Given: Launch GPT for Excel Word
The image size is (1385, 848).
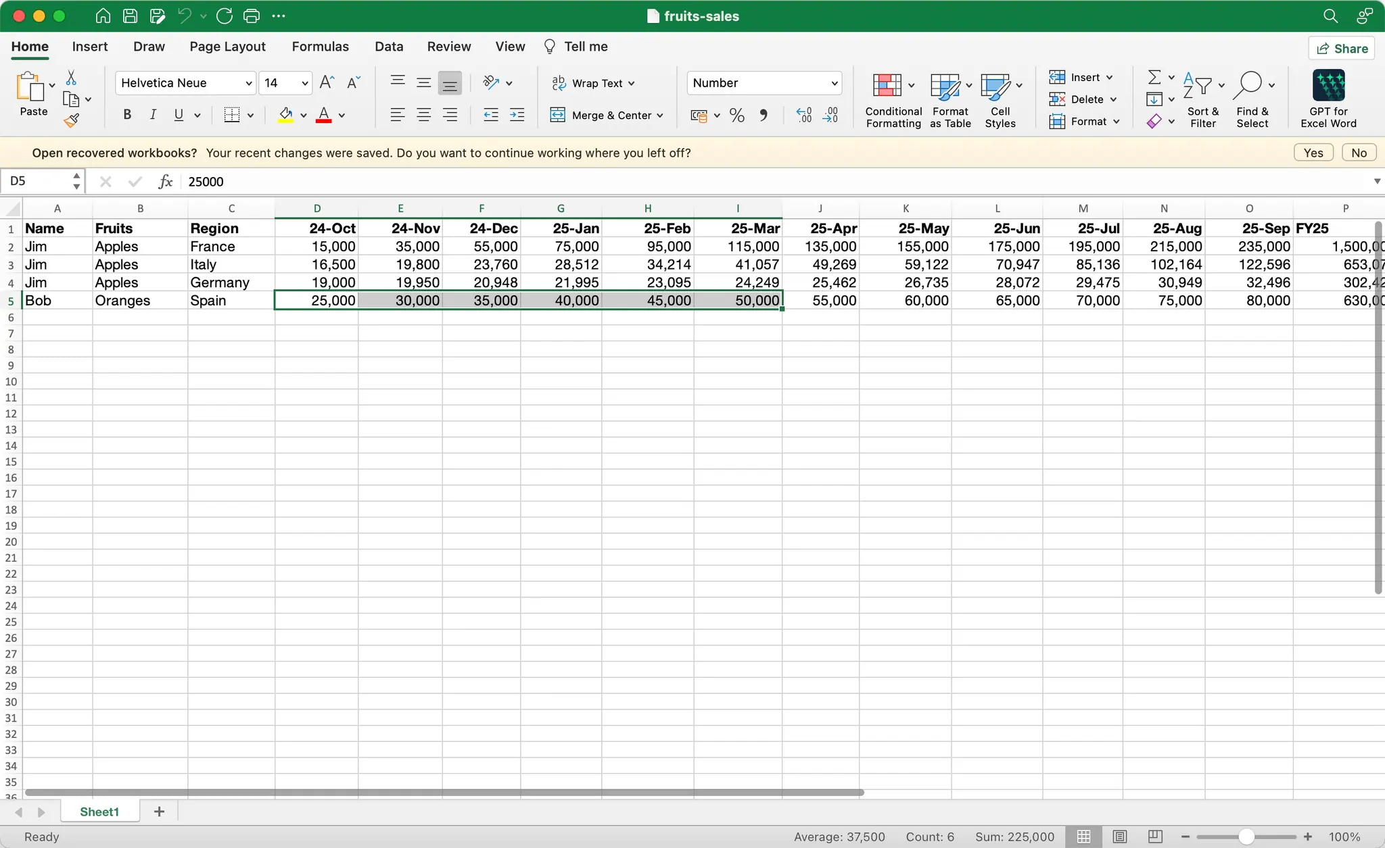Looking at the screenshot, I should [1328, 99].
